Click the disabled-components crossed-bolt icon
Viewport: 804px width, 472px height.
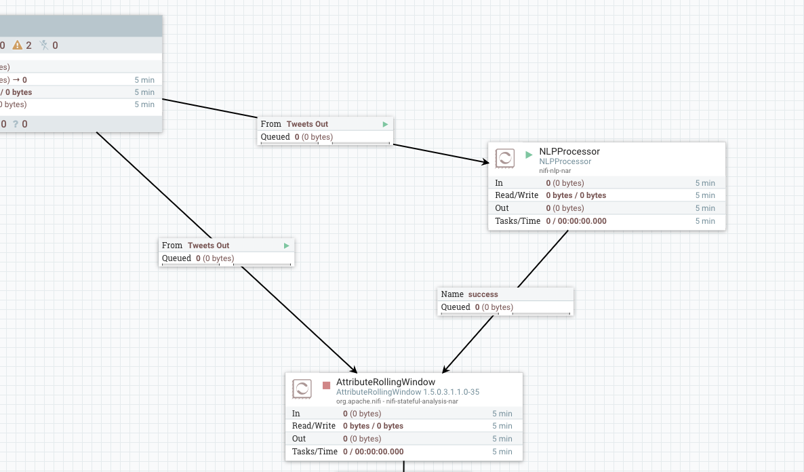click(x=43, y=45)
